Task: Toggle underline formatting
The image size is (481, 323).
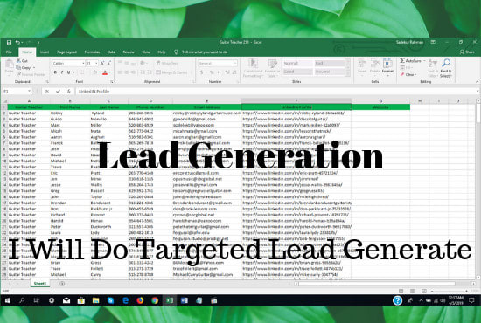Action: [x=68, y=72]
